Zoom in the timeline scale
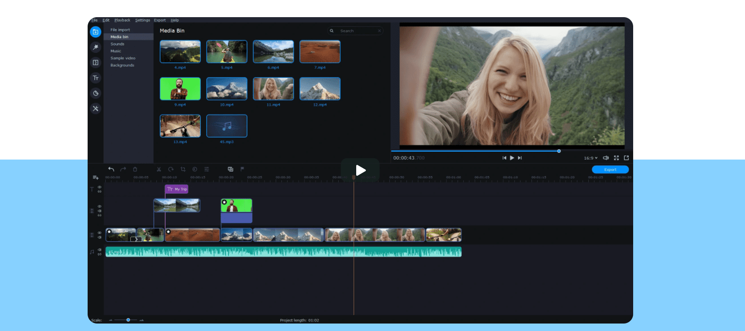This screenshot has height=331, width=745. (141, 320)
